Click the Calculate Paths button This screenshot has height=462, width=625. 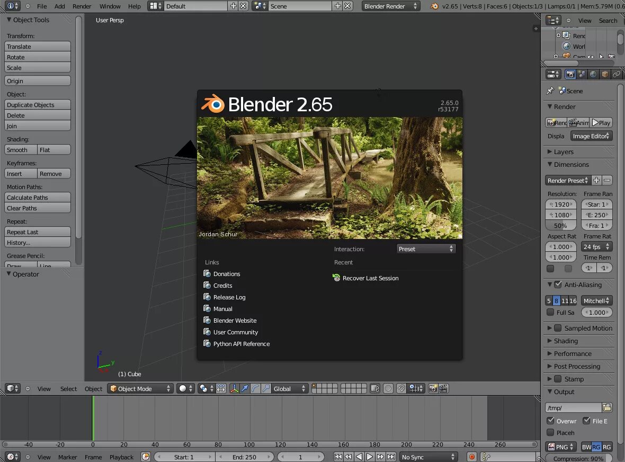tap(38, 197)
